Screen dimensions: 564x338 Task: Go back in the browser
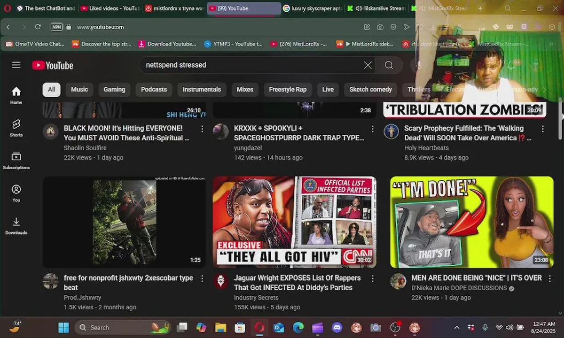(8, 27)
